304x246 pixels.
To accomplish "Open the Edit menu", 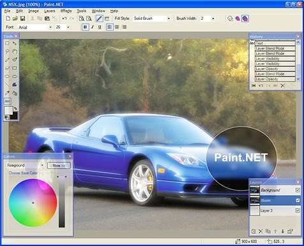I will (x=19, y=11).
